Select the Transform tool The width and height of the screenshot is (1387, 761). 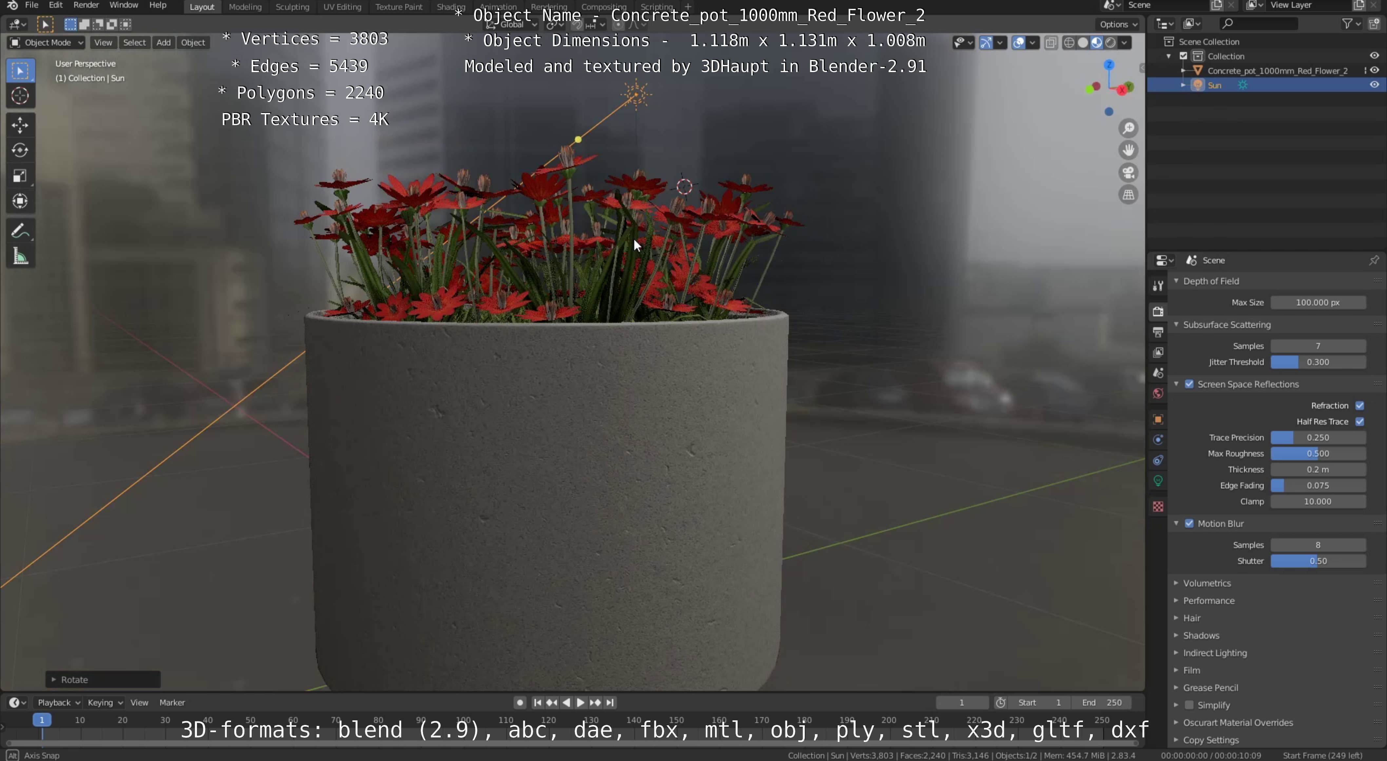pyautogui.click(x=20, y=201)
